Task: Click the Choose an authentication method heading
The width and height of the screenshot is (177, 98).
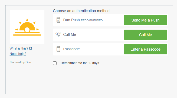Action: click(81, 11)
